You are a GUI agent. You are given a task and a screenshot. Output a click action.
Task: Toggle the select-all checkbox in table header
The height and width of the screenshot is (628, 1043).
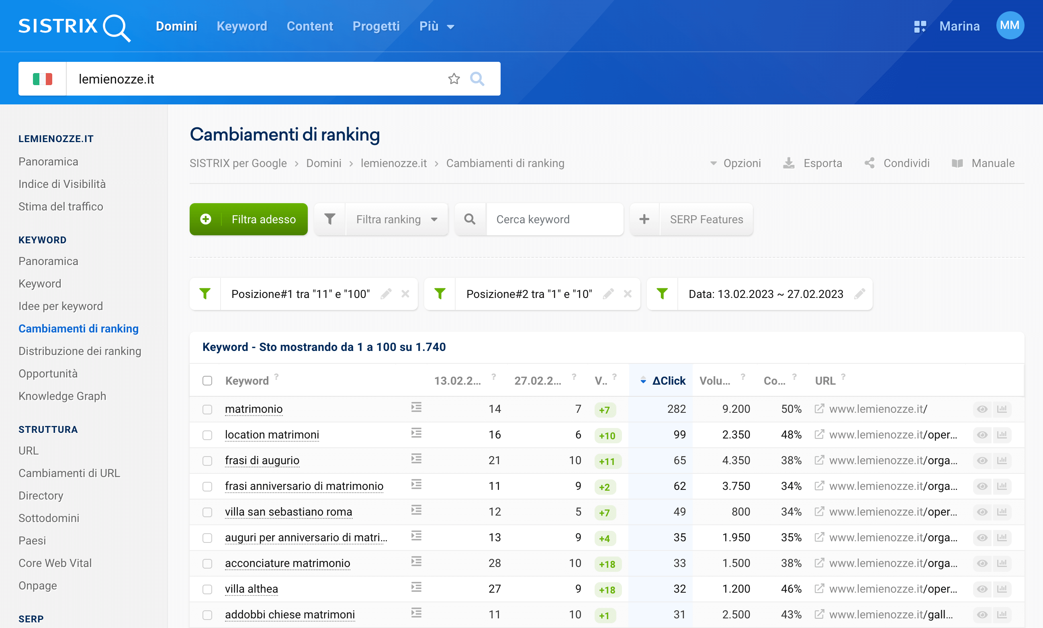point(207,381)
